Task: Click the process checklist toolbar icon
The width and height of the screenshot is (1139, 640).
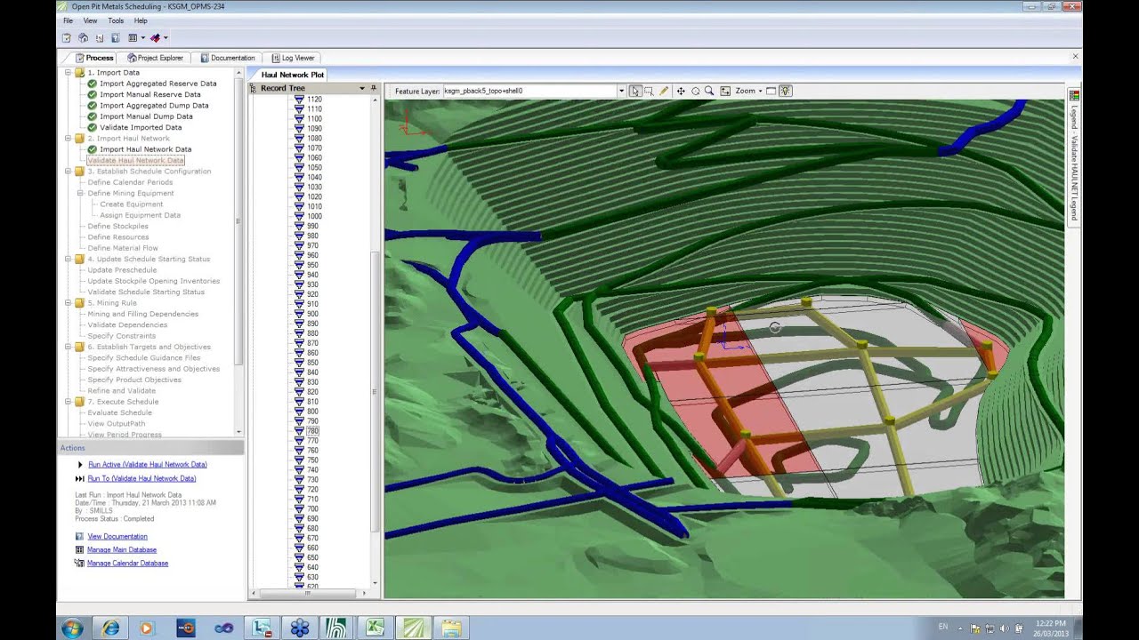Action: coord(67,38)
